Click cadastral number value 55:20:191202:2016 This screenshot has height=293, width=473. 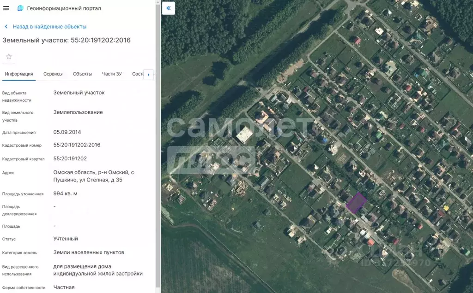point(77,145)
